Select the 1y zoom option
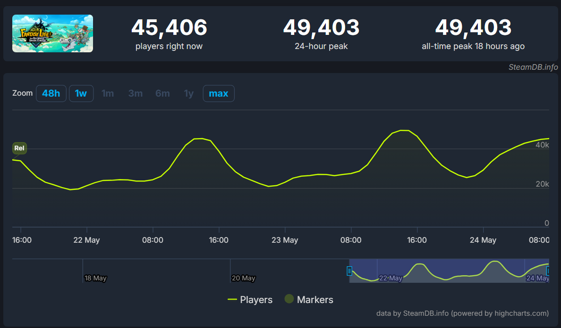This screenshot has width=561, height=328. pos(188,93)
